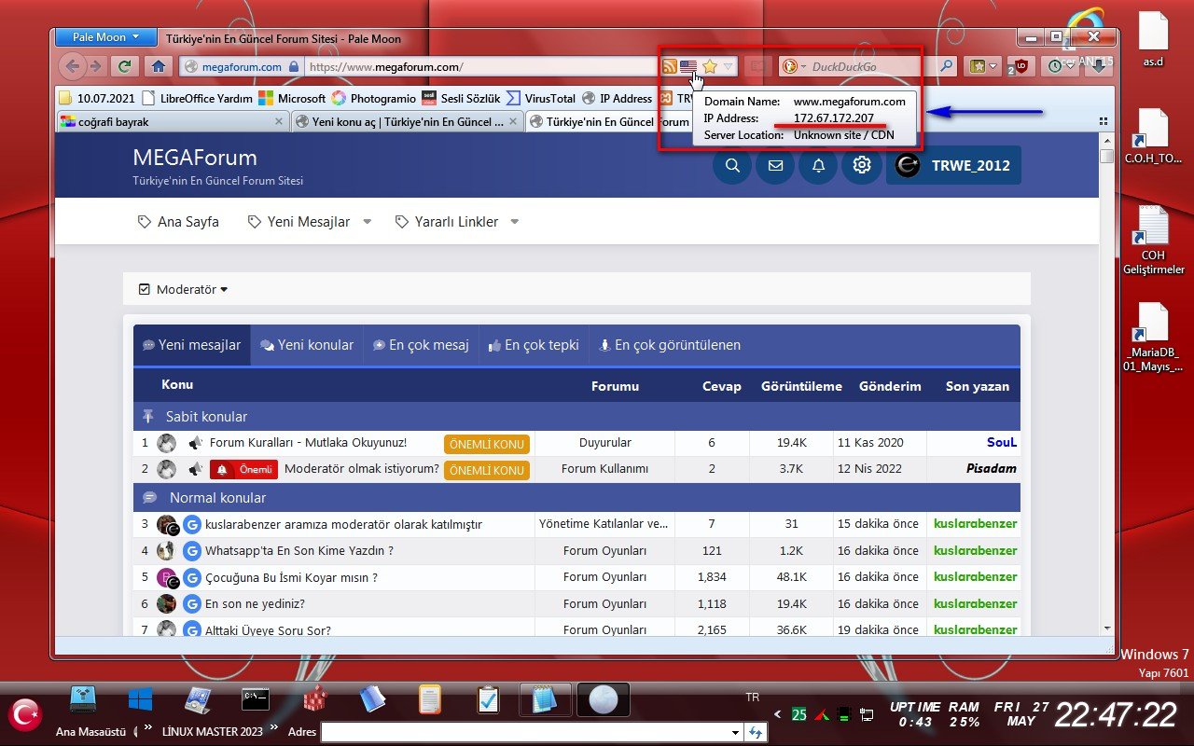This screenshot has height=746, width=1194.
Task: Click the search magnifier in DuckDuckGo box
Action: click(x=946, y=66)
